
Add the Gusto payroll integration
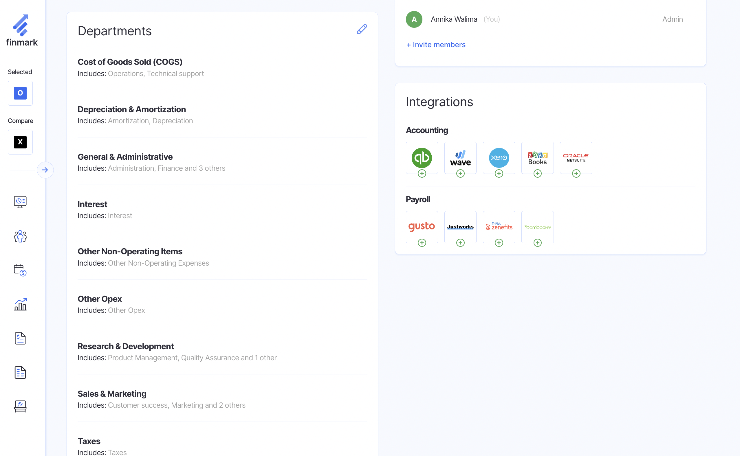tap(422, 243)
